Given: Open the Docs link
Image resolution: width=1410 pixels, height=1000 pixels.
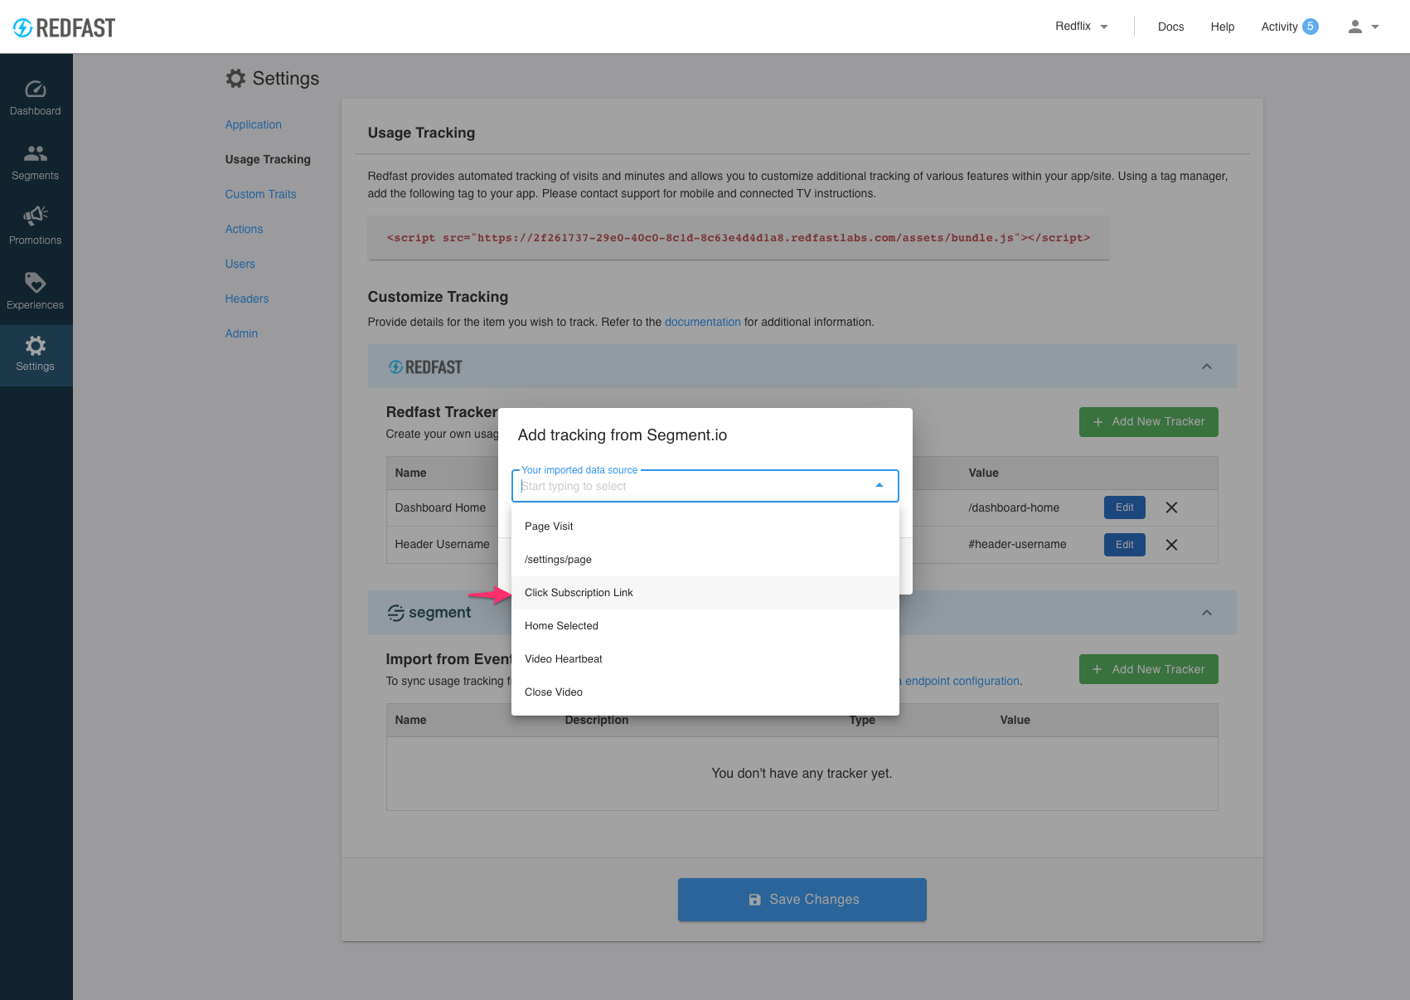Looking at the screenshot, I should point(1170,27).
